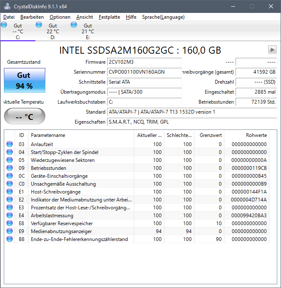281x288 pixels.
Task: Click the status orb of row E1 Host-Schreibvorgänge
Action: 10,191
